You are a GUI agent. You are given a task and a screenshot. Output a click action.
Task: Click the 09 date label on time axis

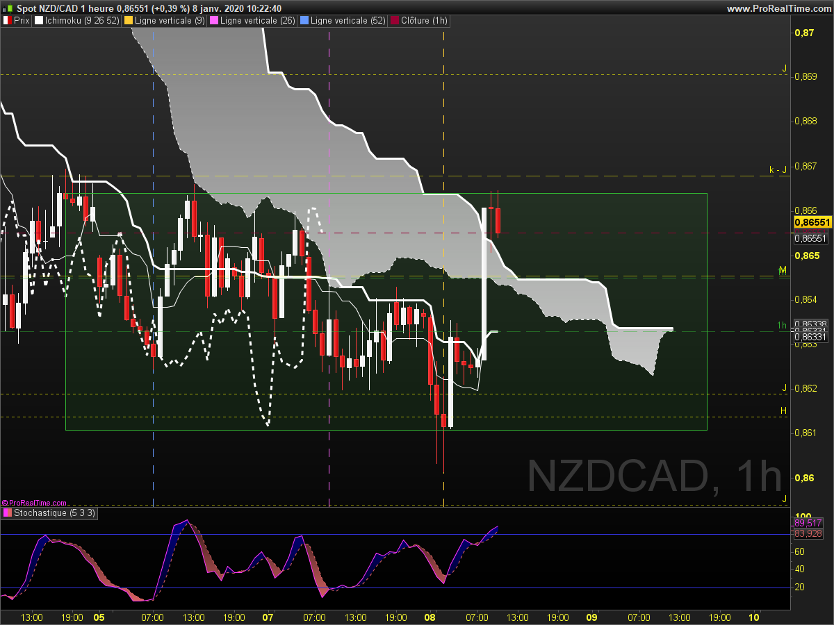[592, 617]
